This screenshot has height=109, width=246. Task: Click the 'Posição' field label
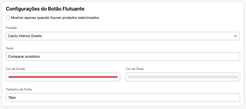click(x=11, y=28)
